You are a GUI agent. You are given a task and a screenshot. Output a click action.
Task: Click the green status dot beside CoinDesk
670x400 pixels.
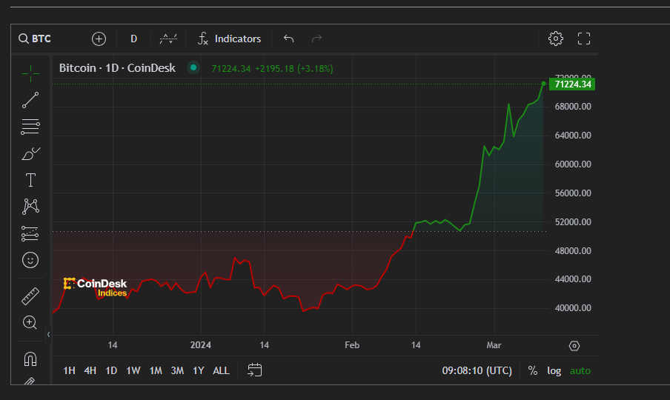(x=193, y=68)
